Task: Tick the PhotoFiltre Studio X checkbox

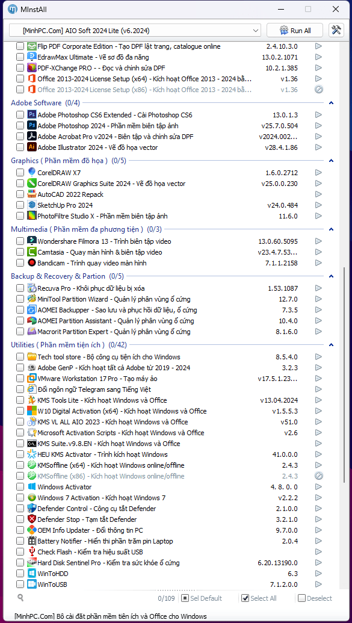Action: click(20, 215)
